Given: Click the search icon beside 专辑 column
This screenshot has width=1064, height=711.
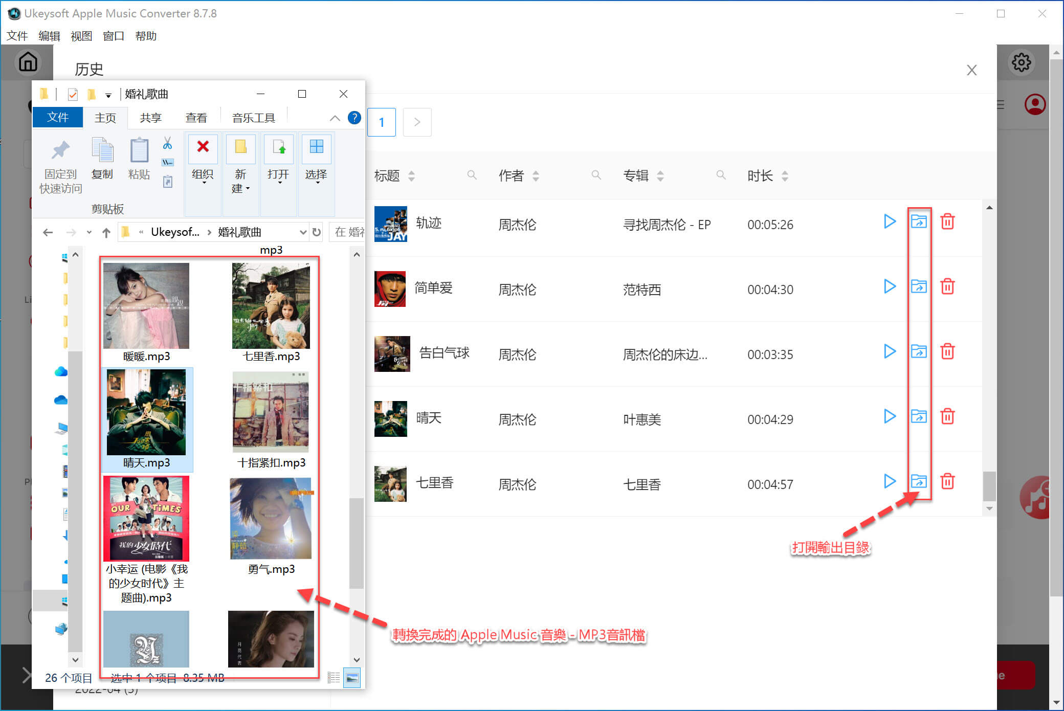Looking at the screenshot, I should pyautogui.click(x=721, y=174).
